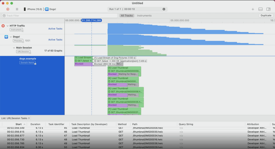Open the List: URLSession Tasks selector
275x149 pixels.
tap(16, 118)
